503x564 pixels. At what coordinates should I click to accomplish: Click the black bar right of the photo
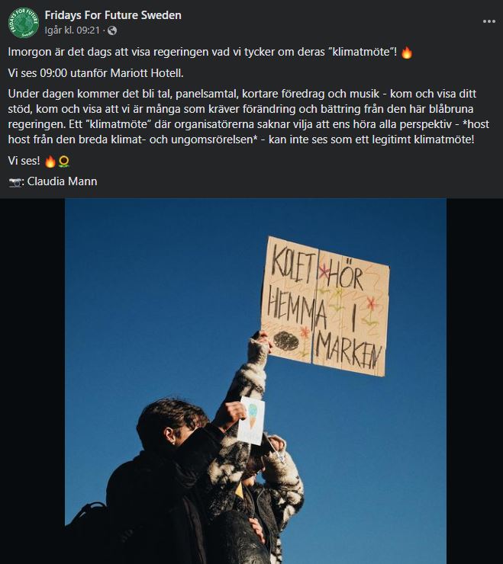[x=475, y=381]
